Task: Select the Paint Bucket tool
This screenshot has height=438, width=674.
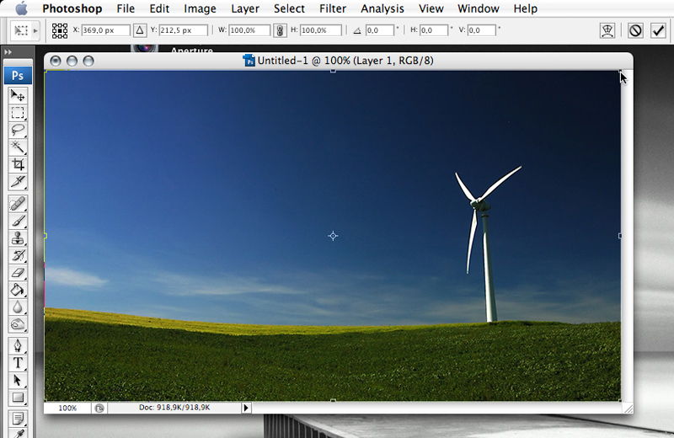Action: point(18,290)
